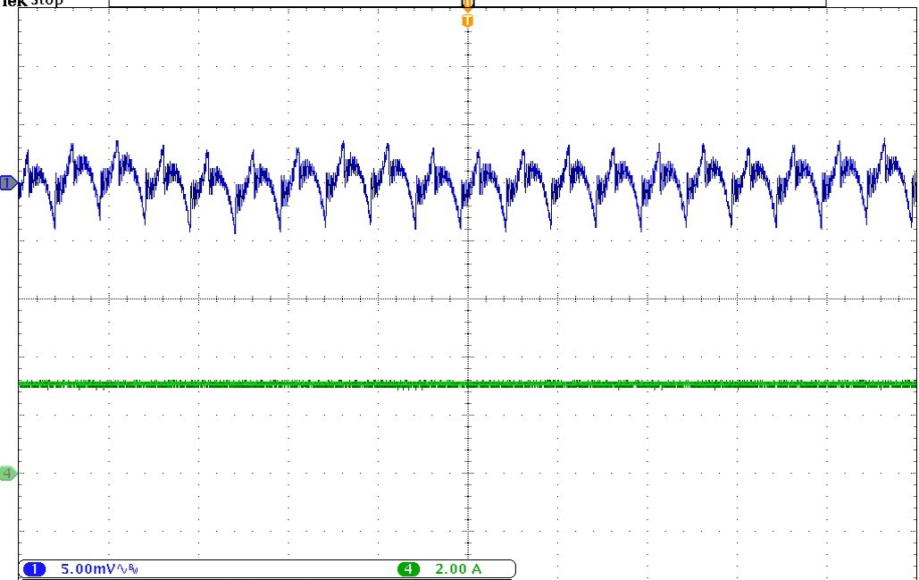Select the green channel 4 ground marker
The width and height of the screenshot is (919, 580).
[x=8, y=473]
